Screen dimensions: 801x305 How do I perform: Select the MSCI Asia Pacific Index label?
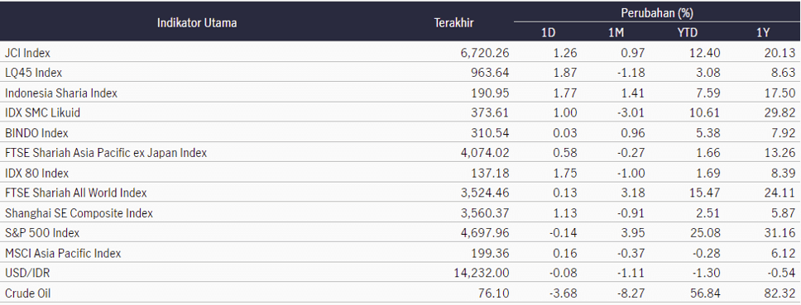63,253
